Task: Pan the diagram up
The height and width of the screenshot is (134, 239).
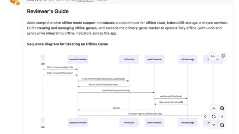Action: pos(214,108)
